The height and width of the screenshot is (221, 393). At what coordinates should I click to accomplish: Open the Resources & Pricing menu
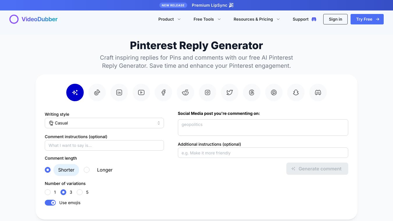[256, 19]
